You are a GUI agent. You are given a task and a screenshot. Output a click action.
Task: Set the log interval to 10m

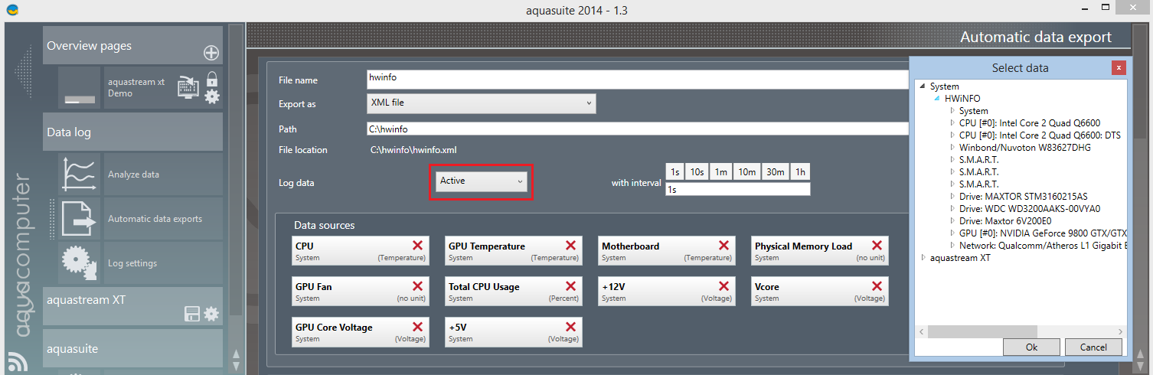point(747,172)
